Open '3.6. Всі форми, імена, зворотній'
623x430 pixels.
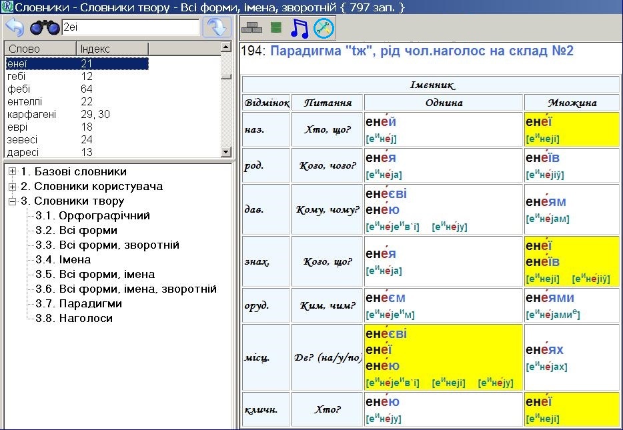coord(126,289)
